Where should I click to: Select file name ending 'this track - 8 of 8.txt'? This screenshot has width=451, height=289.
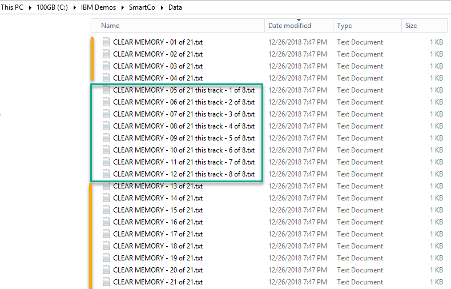coord(184,174)
